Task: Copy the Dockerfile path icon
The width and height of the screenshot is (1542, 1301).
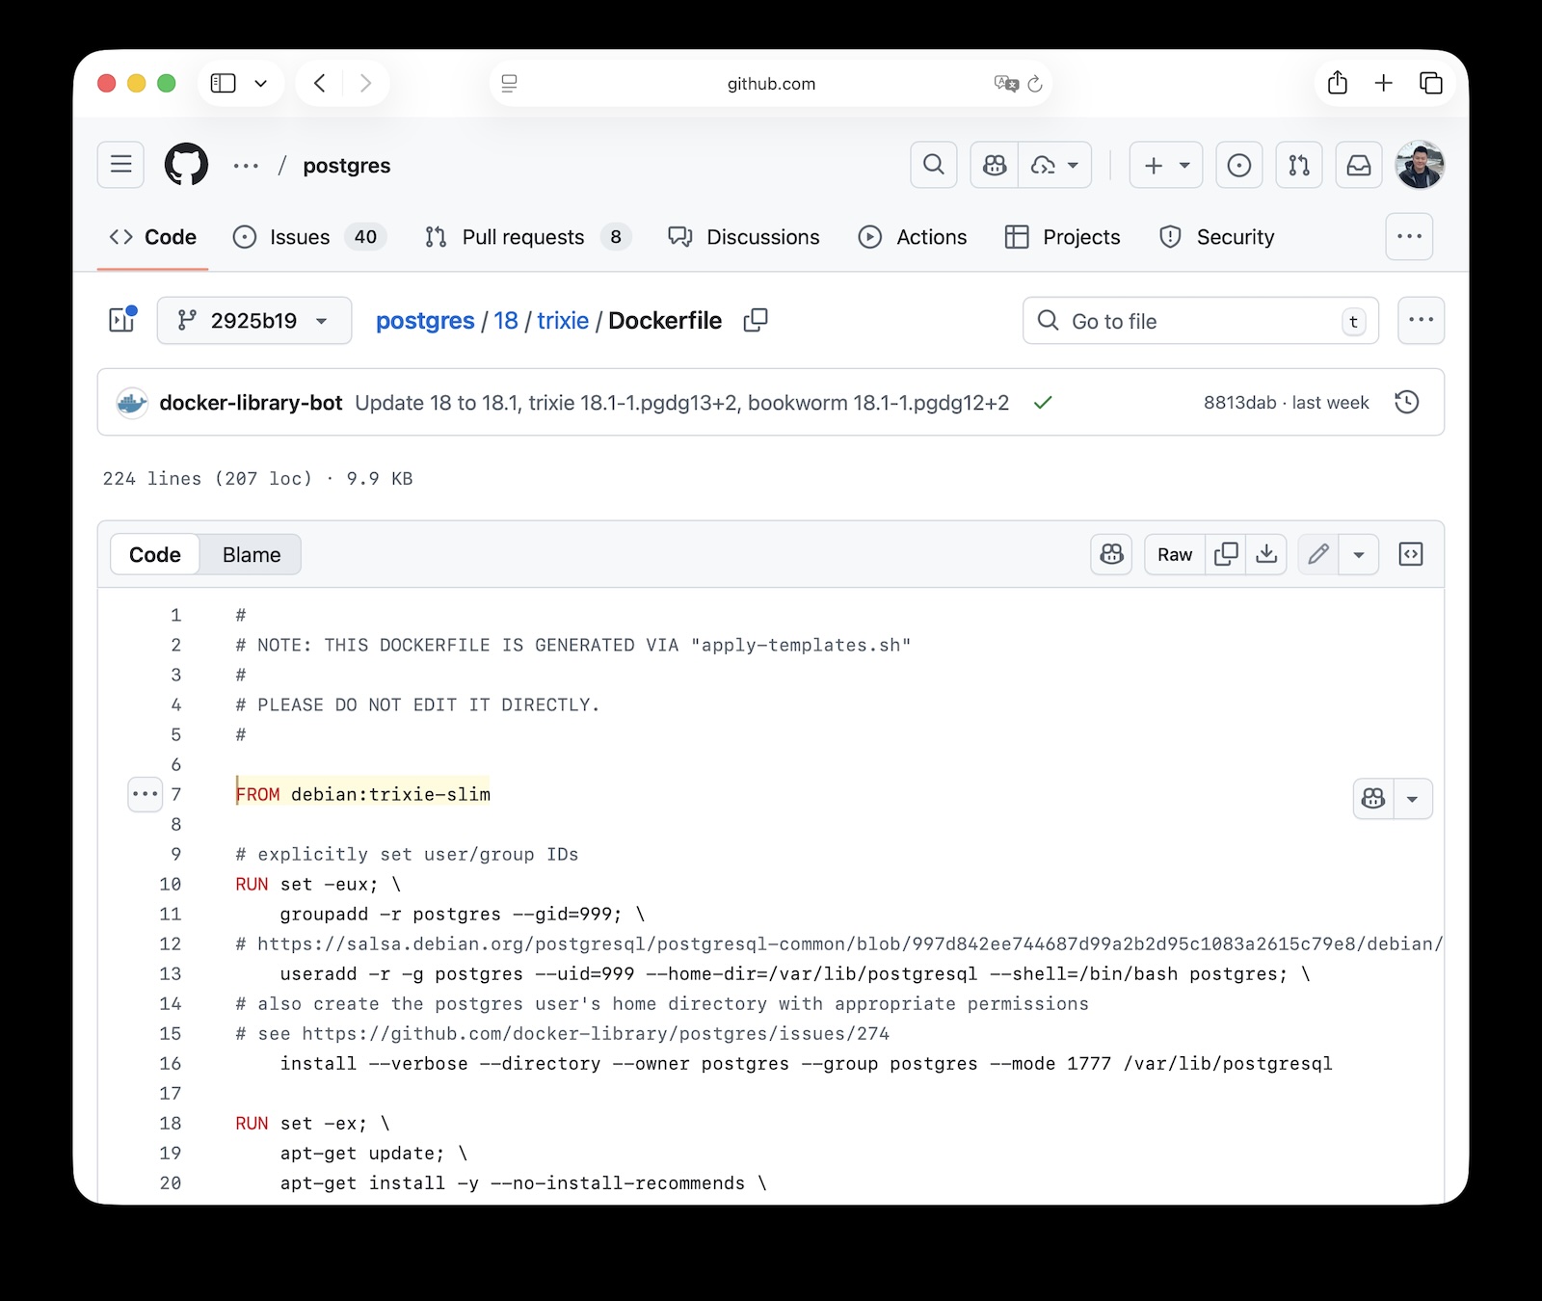Action: coord(755,320)
